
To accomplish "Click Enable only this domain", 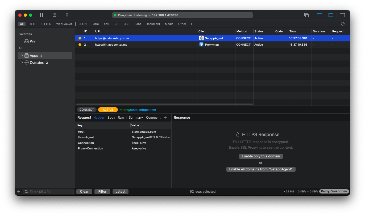I will pos(261,156).
